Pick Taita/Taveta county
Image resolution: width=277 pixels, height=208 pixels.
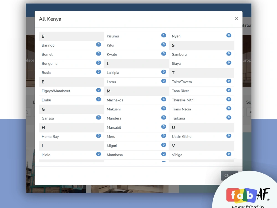pyautogui.click(x=202, y=82)
